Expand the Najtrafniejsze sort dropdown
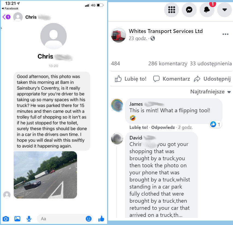 [x=210, y=92]
